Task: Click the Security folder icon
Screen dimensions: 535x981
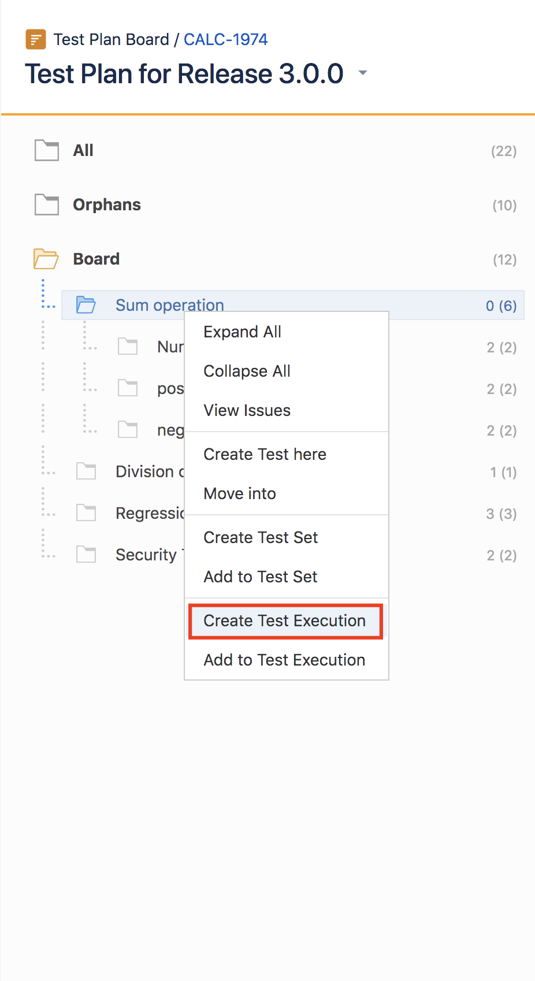Action: tap(86, 555)
